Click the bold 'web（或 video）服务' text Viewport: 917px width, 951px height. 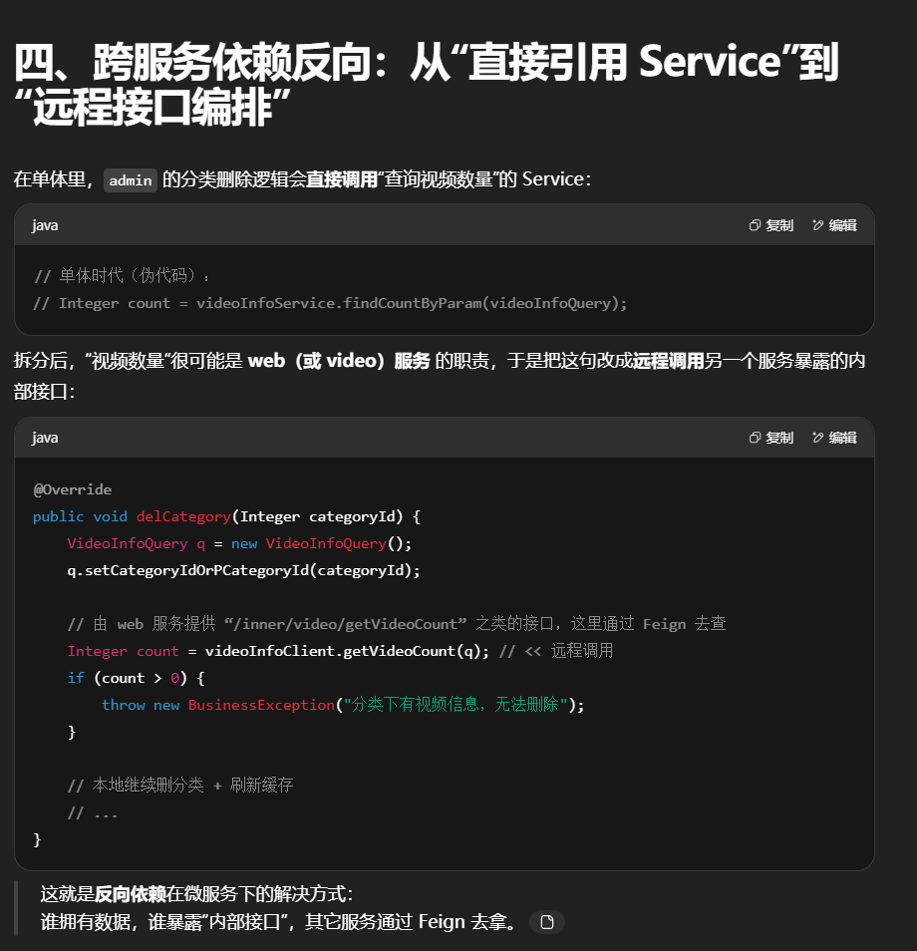[339, 361]
